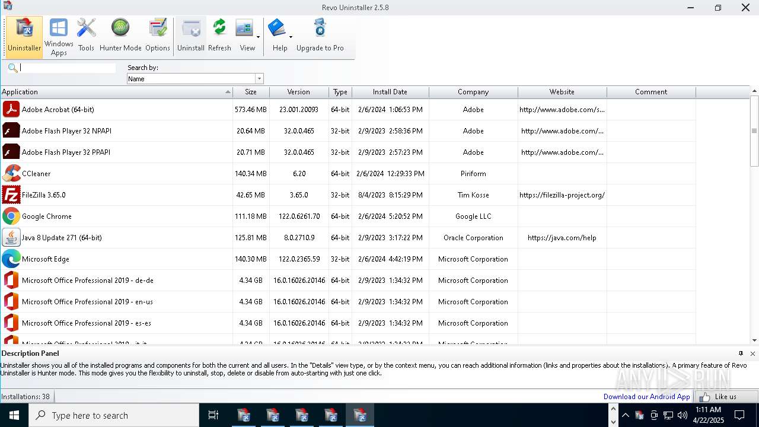This screenshot has width=759, height=427.
Task: Click Microsoft Edge size '140.30 MB'
Action: [251, 259]
